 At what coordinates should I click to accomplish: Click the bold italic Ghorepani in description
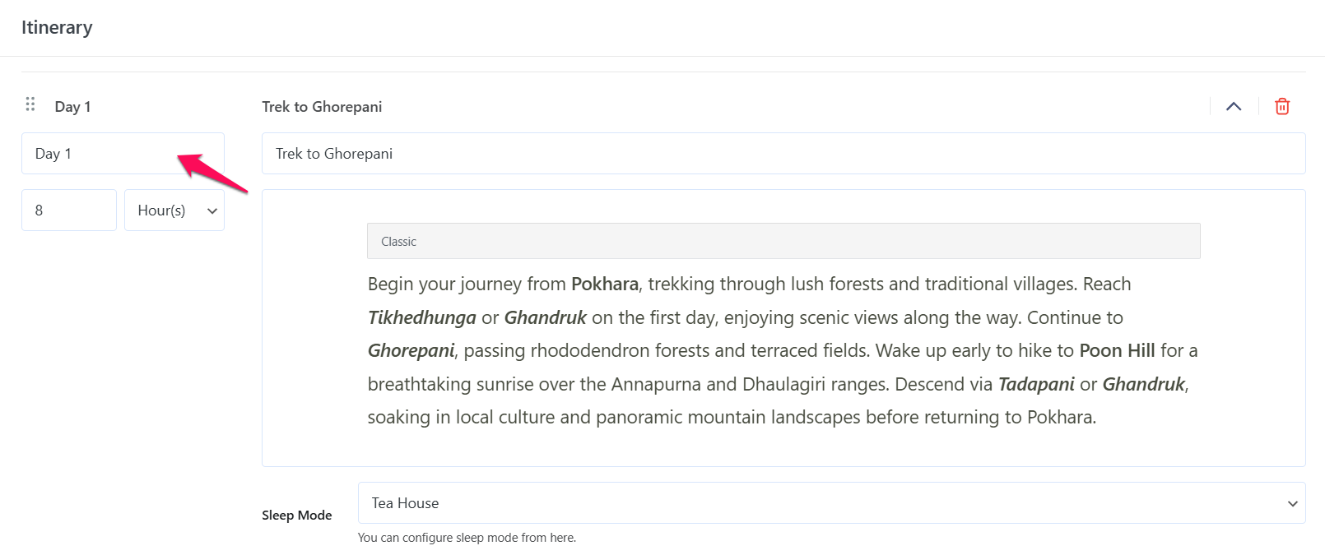coord(411,351)
